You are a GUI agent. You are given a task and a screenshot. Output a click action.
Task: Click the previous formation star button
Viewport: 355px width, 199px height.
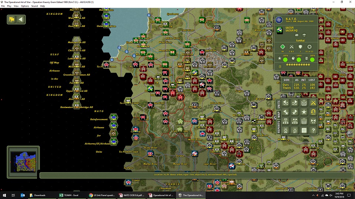pos(286,112)
